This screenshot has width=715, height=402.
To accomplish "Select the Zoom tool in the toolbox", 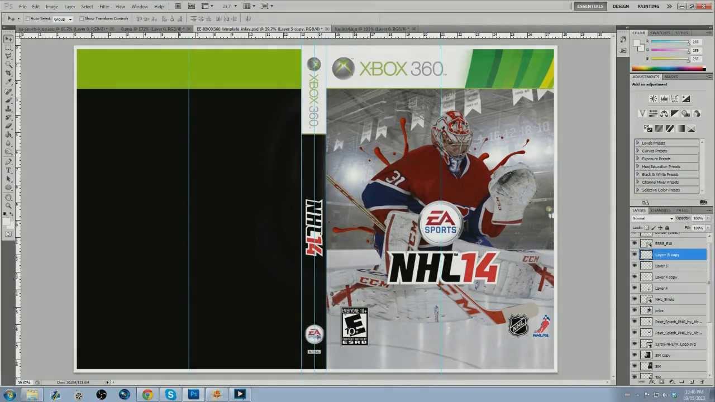I will (8, 205).
